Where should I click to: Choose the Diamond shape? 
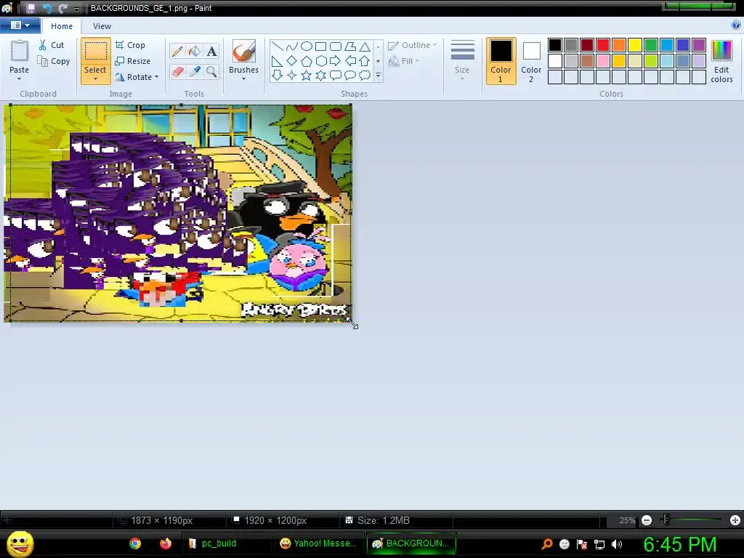(292, 61)
